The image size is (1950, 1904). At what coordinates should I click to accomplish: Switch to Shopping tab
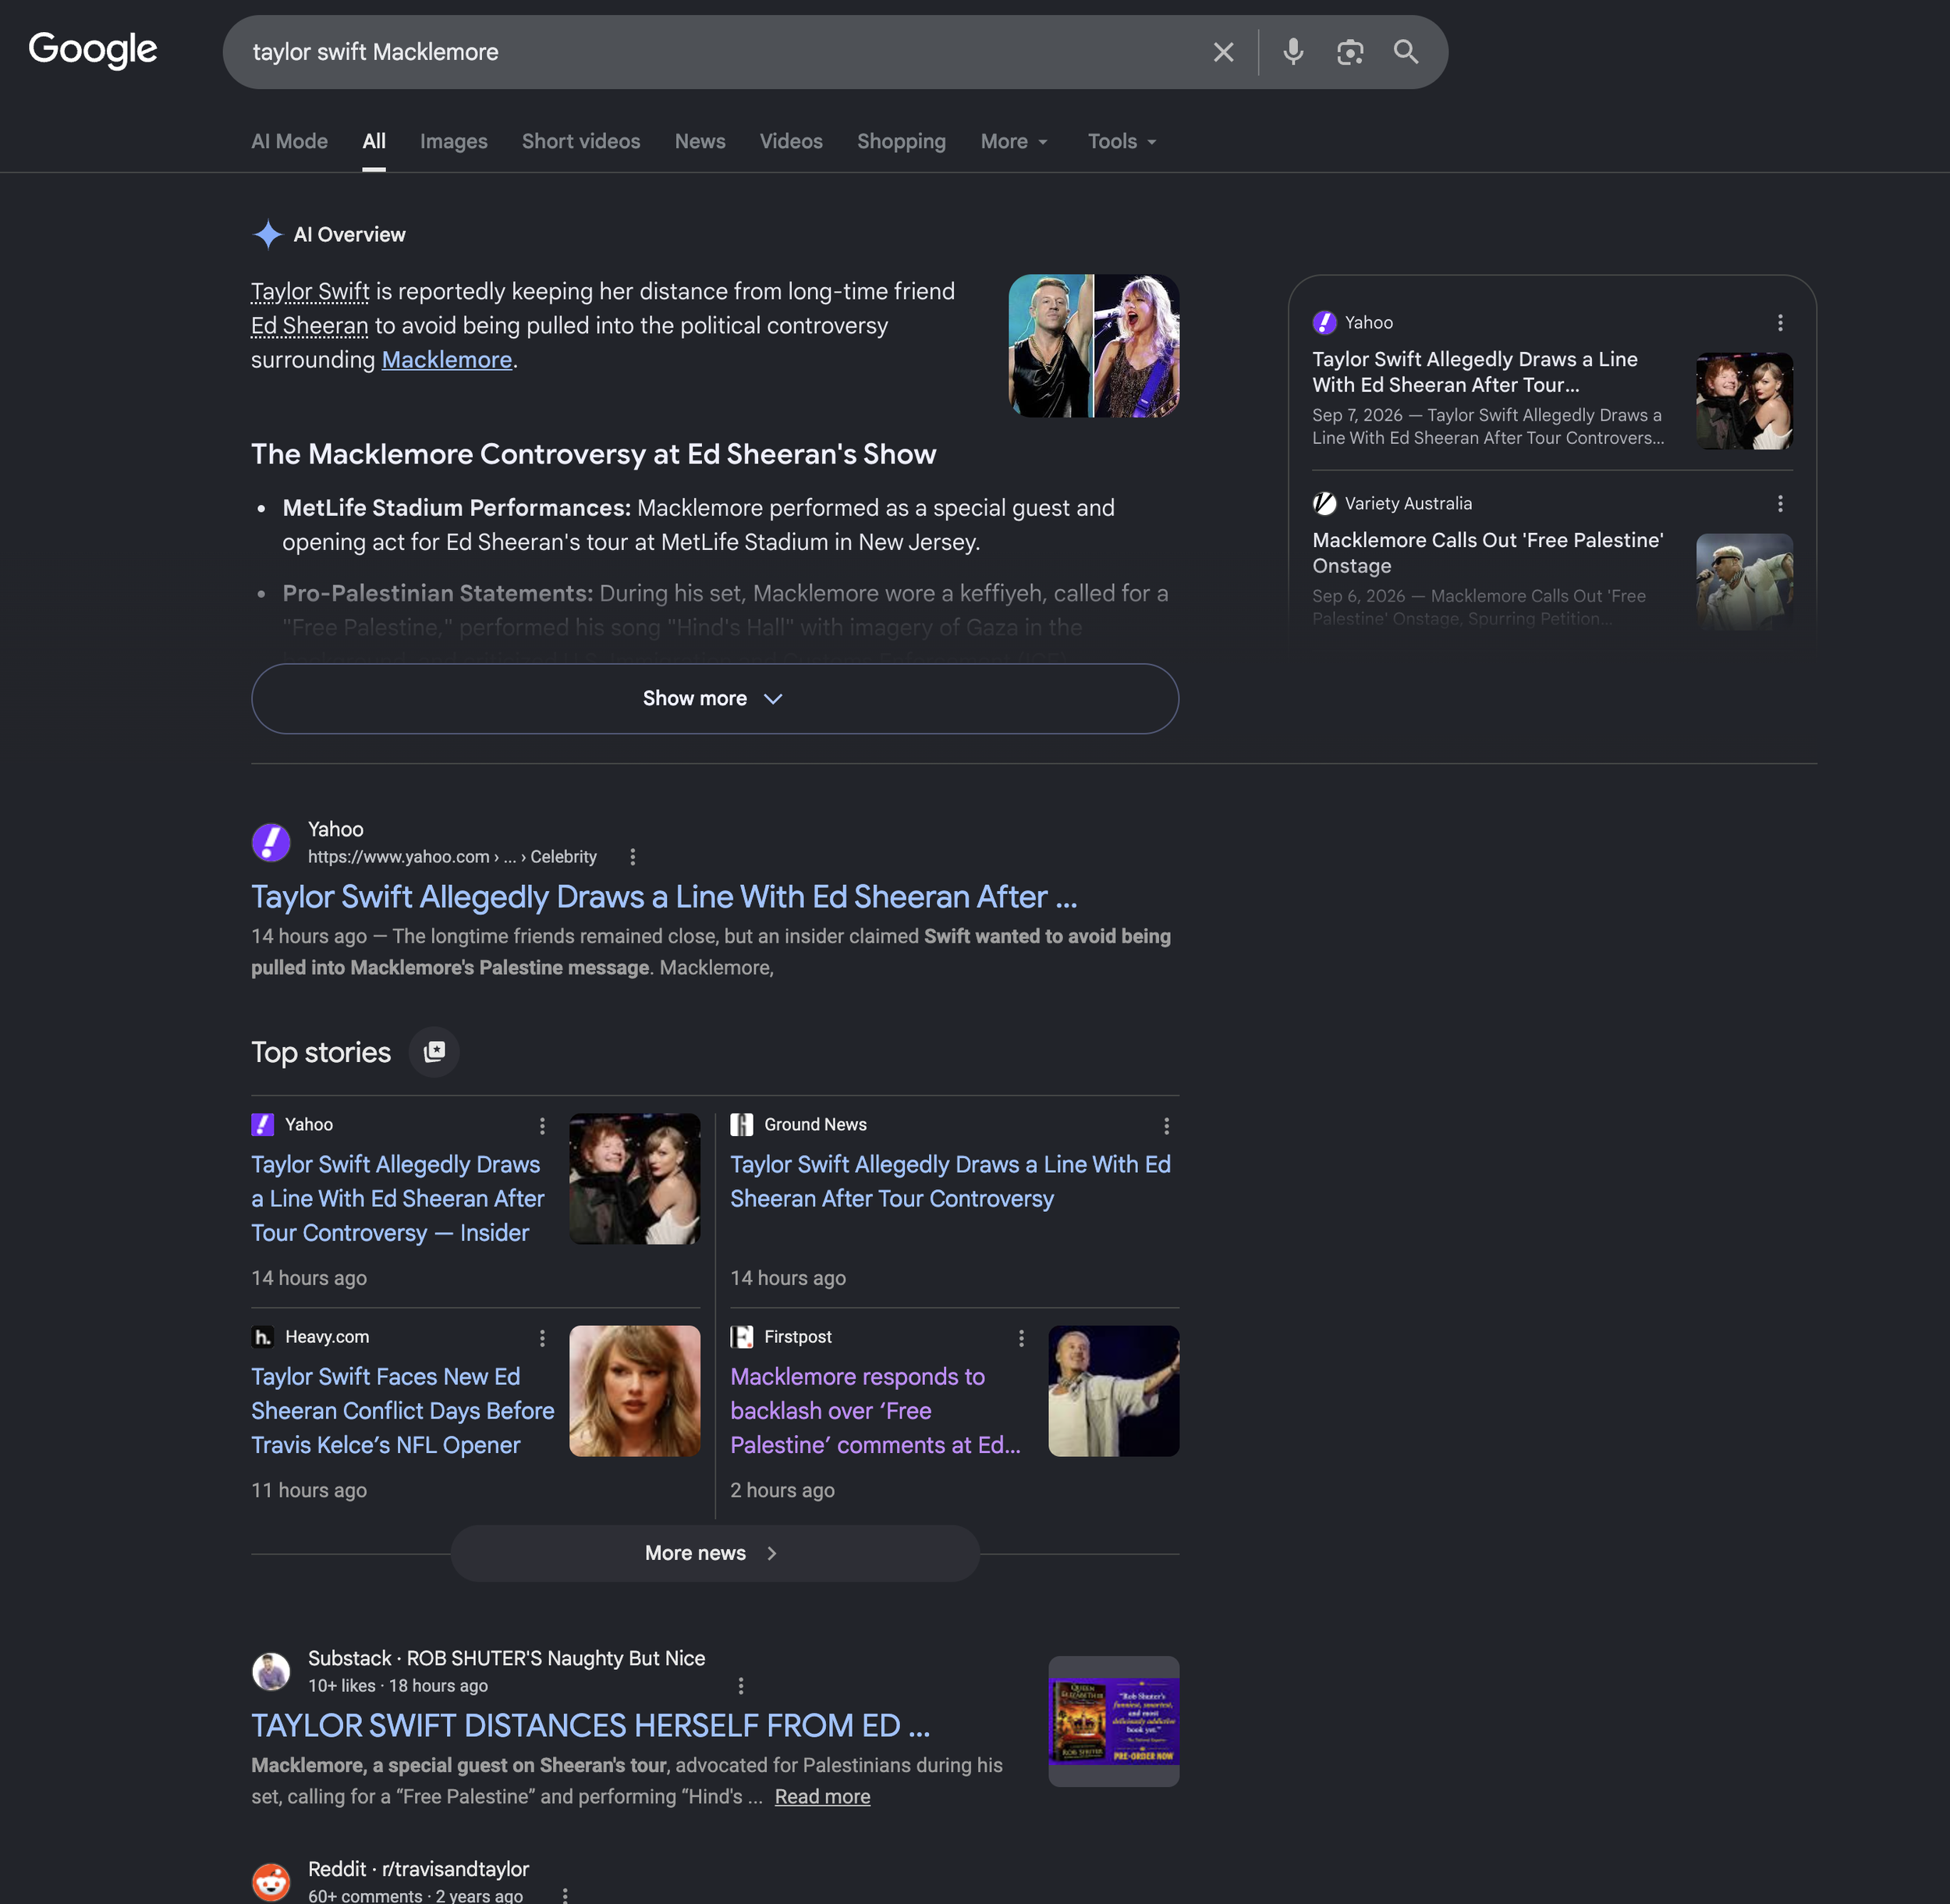(x=901, y=142)
